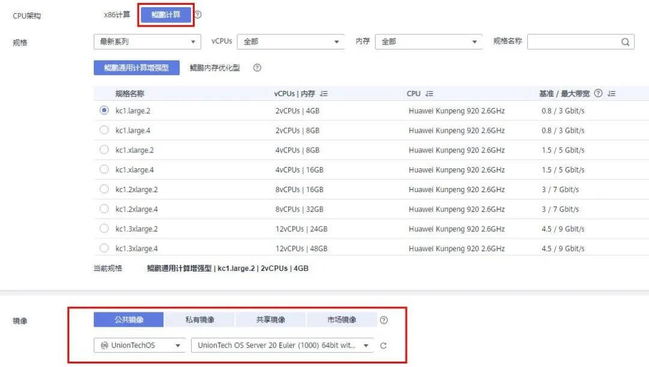Select 私有镜像 image tab

200,320
